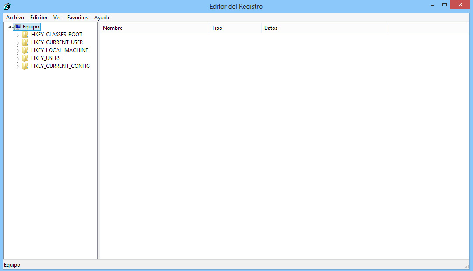Screen dimensions: 473x271
Task: Click the Equipo path in status bar
Action: pos(12,265)
